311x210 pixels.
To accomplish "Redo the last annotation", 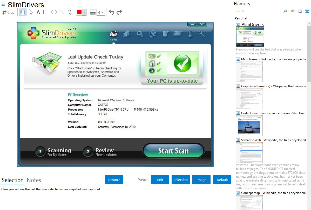I will pyautogui.click(x=119, y=12).
